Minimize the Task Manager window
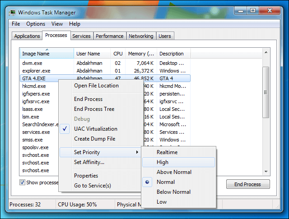Image resolution: width=289 pixels, height=219 pixels. [x=241, y=11]
